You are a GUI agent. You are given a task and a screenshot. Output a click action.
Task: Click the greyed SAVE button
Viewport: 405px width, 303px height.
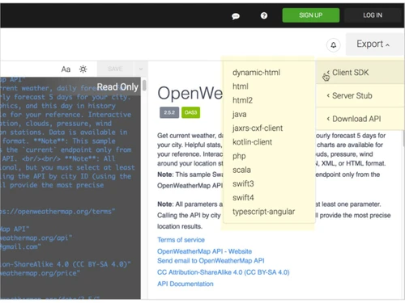point(115,69)
